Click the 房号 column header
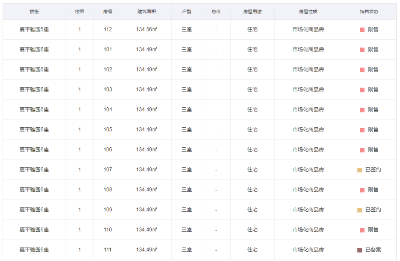This screenshot has height=261, width=400. point(108,11)
